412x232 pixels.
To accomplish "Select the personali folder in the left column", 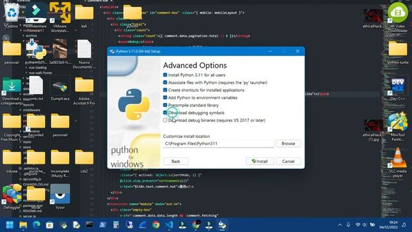I will pos(12,53).
